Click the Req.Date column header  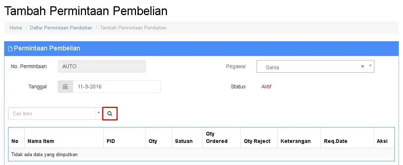click(336, 141)
